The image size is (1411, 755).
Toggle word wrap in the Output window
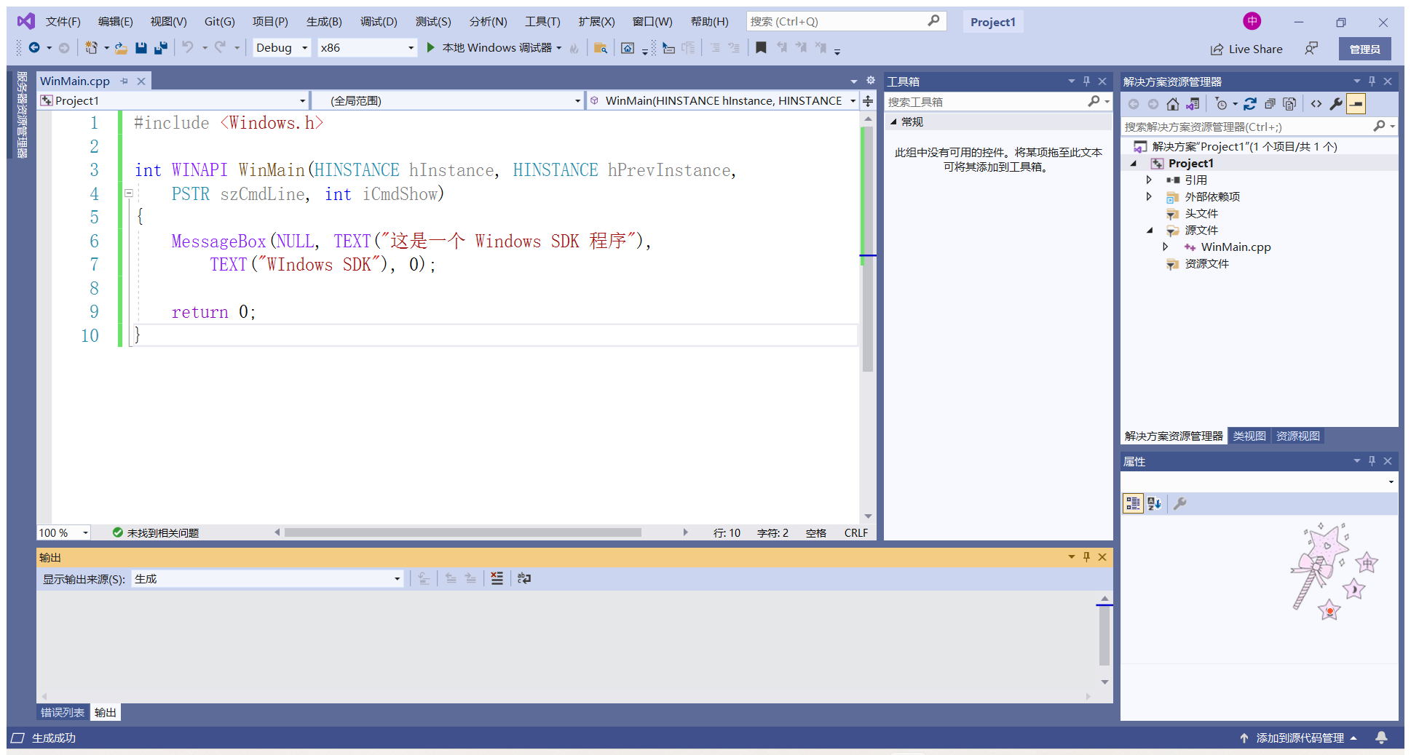[x=524, y=578]
